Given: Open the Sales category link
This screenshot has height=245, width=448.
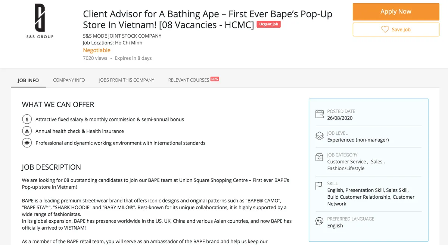Looking at the screenshot, I should coord(377,162).
